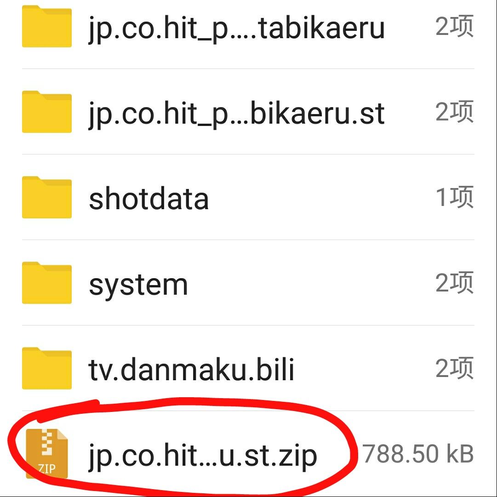This screenshot has width=497, height=497.
Task: Click 1项 count beside shotdata
Action: click(x=455, y=197)
